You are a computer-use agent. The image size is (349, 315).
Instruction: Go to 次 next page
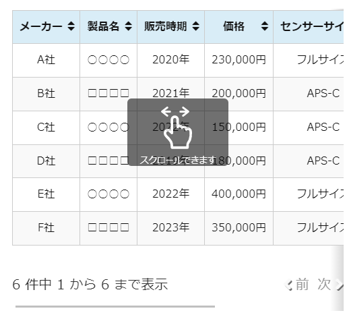coord(330,285)
